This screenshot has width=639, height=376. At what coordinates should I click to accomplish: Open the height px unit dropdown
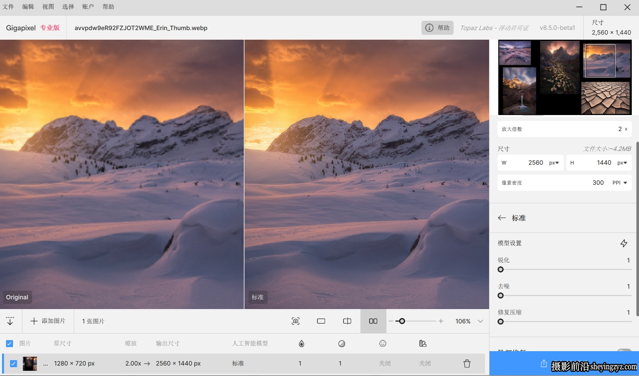point(622,163)
